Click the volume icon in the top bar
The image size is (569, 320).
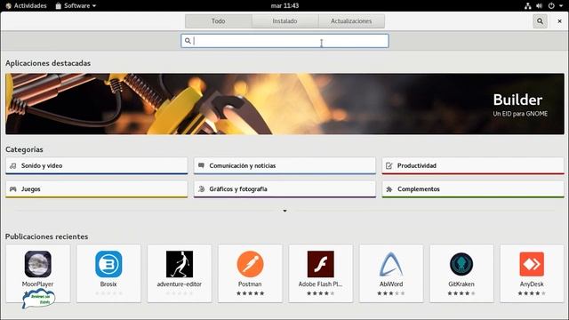tap(540, 5)
